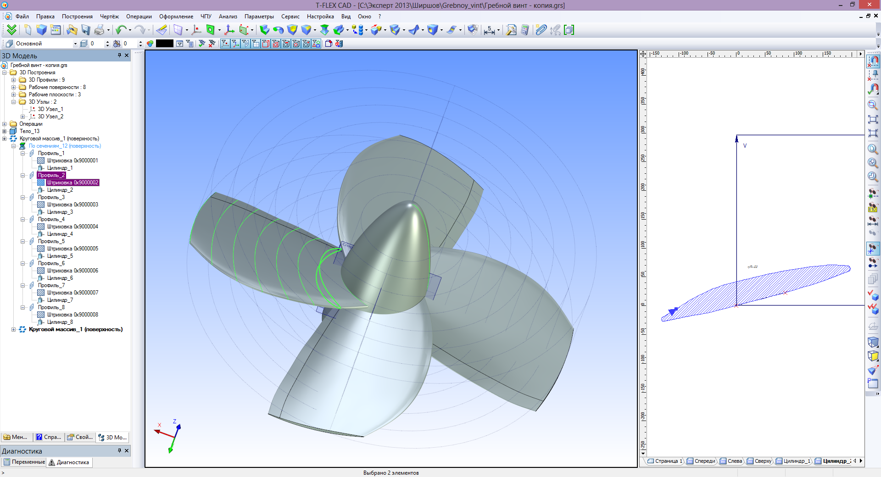881x477 pixels.
Task: Open the Спра... help panel tab
Action: [x=49, y=437]
